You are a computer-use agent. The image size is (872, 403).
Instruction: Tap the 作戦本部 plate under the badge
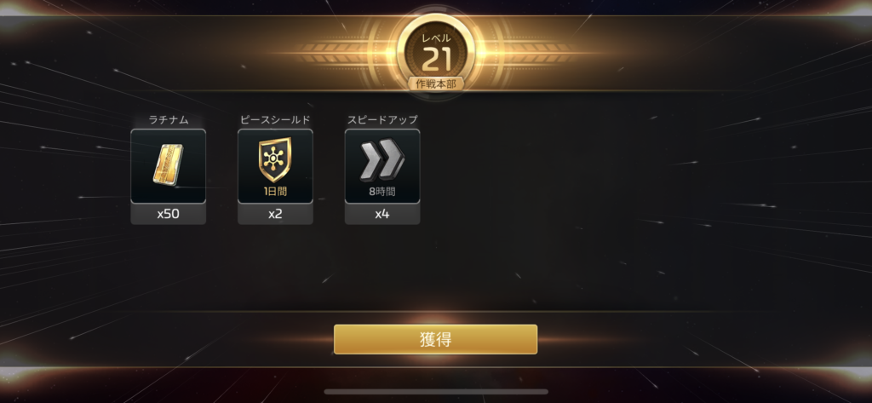click(436, 84)
